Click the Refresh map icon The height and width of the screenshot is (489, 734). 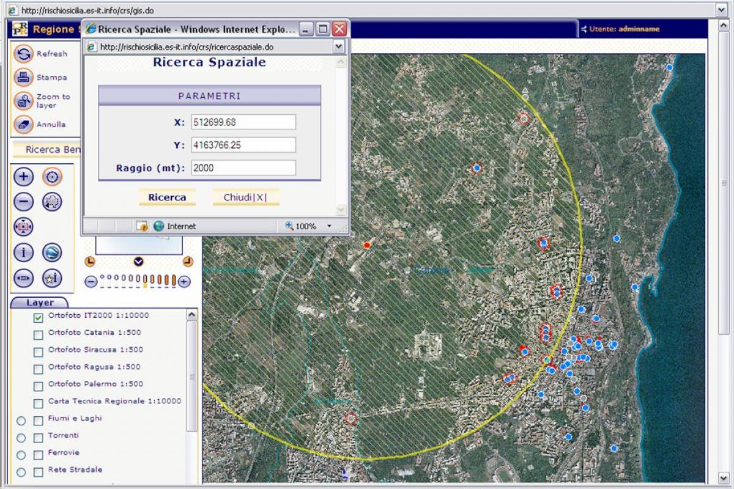tap(23, 54)
